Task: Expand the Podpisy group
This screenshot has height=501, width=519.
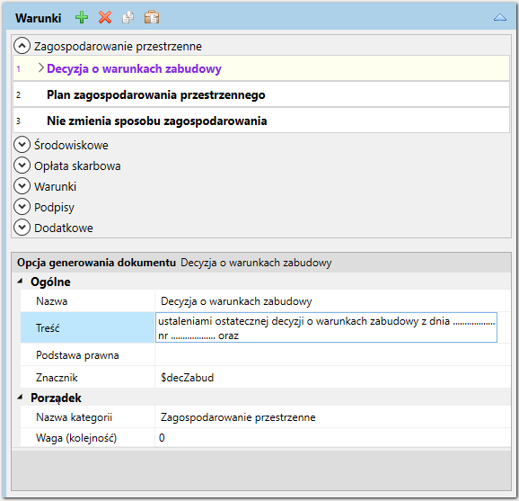Action: click(22, 207)
